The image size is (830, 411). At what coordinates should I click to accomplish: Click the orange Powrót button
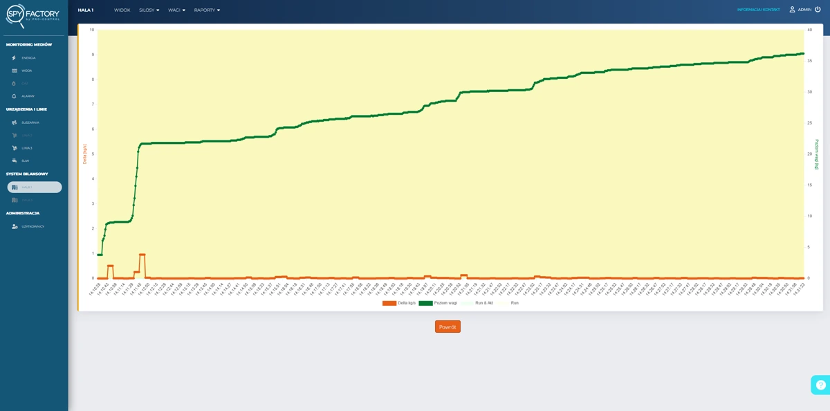click(448, 327)
